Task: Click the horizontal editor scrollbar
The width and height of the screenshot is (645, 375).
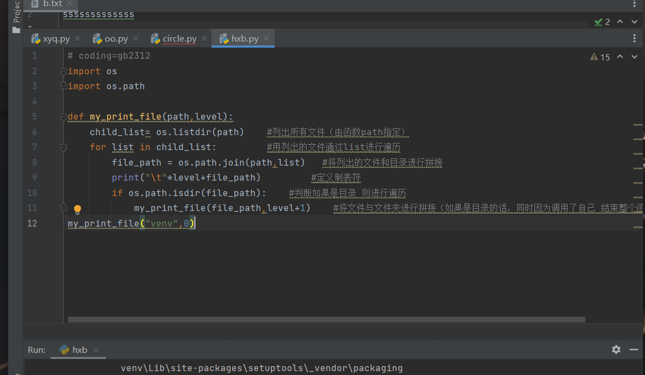Action: pos(326,320)
